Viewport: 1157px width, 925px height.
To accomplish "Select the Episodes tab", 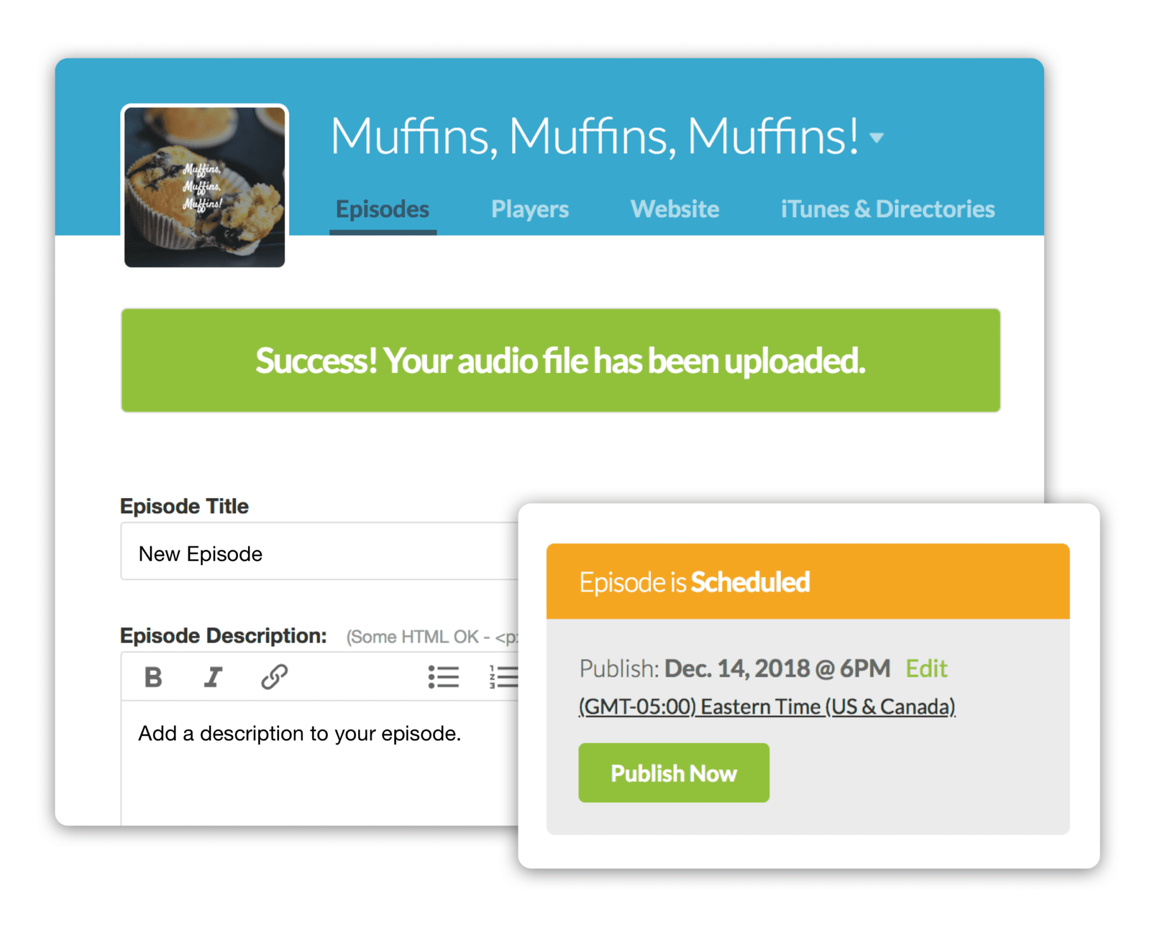I will click(x=382, y=208).
